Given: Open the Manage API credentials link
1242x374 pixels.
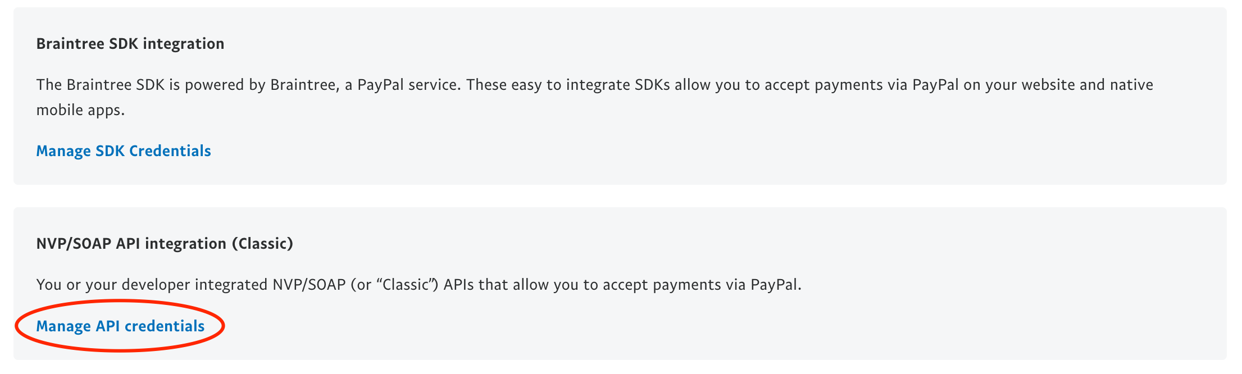Looking at the screenshot, I should (x=120, y=326).
